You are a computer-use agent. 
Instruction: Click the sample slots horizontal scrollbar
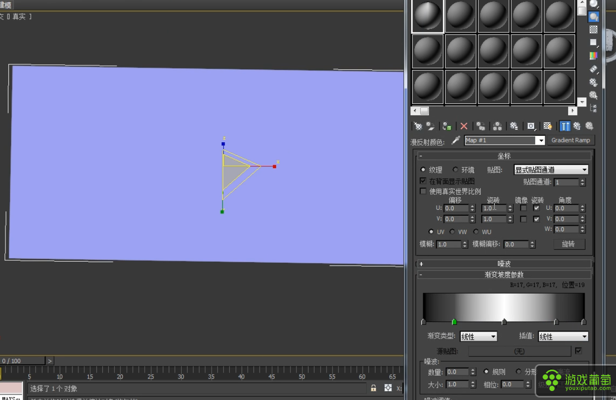coord(494,111)
